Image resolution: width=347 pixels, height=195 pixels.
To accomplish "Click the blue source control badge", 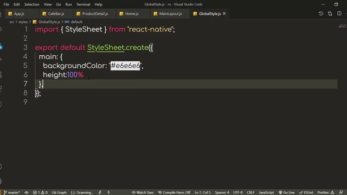I will pos(1,47).
